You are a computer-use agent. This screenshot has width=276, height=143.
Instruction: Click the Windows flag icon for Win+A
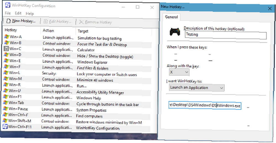[7, 37]
